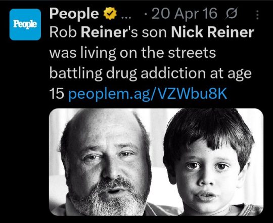Viewport: 273px width, 223px height.
Task: Click the gold verified badge
Action: point(110,14)
